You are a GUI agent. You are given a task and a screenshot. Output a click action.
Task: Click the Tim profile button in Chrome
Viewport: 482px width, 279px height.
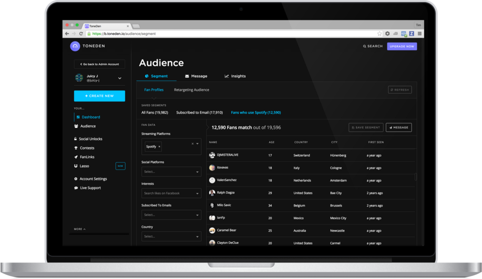tap(418, 25)
